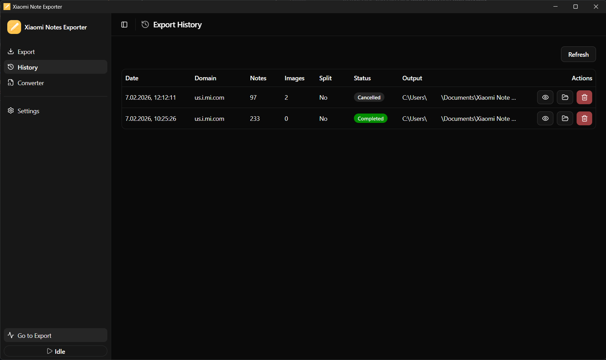Click the Completed status badge
The width and height of the screenshot is (606, 360).
(x=371, y=119)
